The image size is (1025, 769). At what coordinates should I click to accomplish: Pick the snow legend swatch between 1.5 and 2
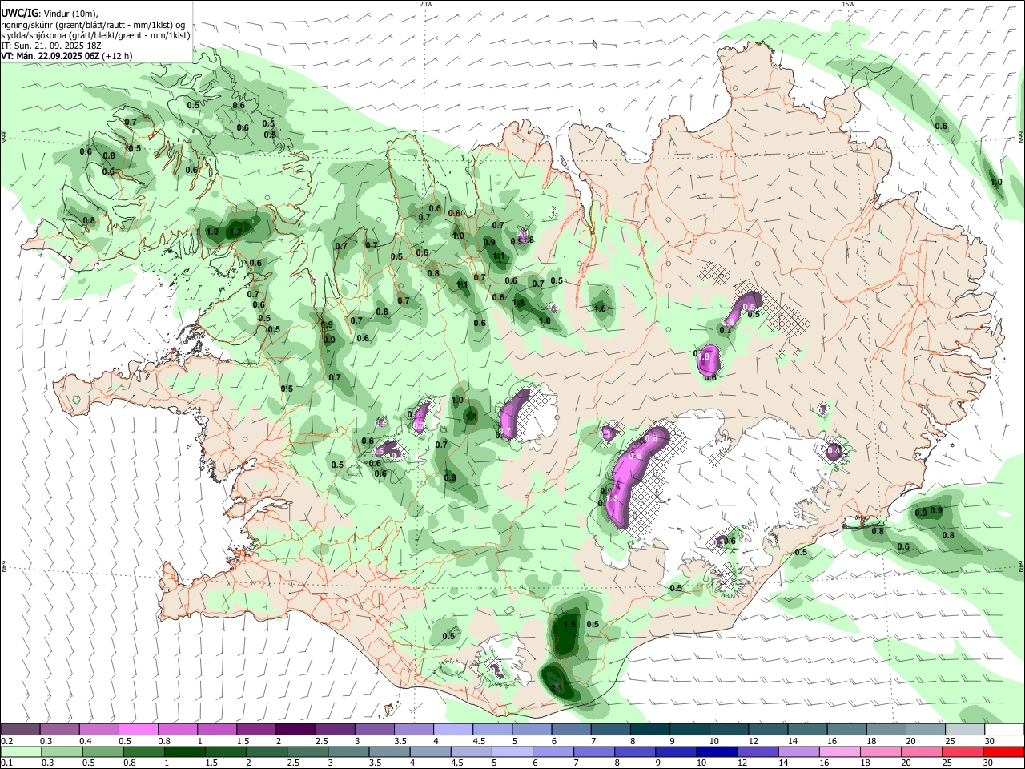tap(256, 730)
